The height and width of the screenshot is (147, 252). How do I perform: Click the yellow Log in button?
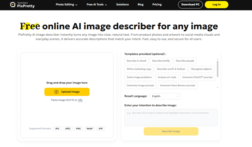coord(216,4)
